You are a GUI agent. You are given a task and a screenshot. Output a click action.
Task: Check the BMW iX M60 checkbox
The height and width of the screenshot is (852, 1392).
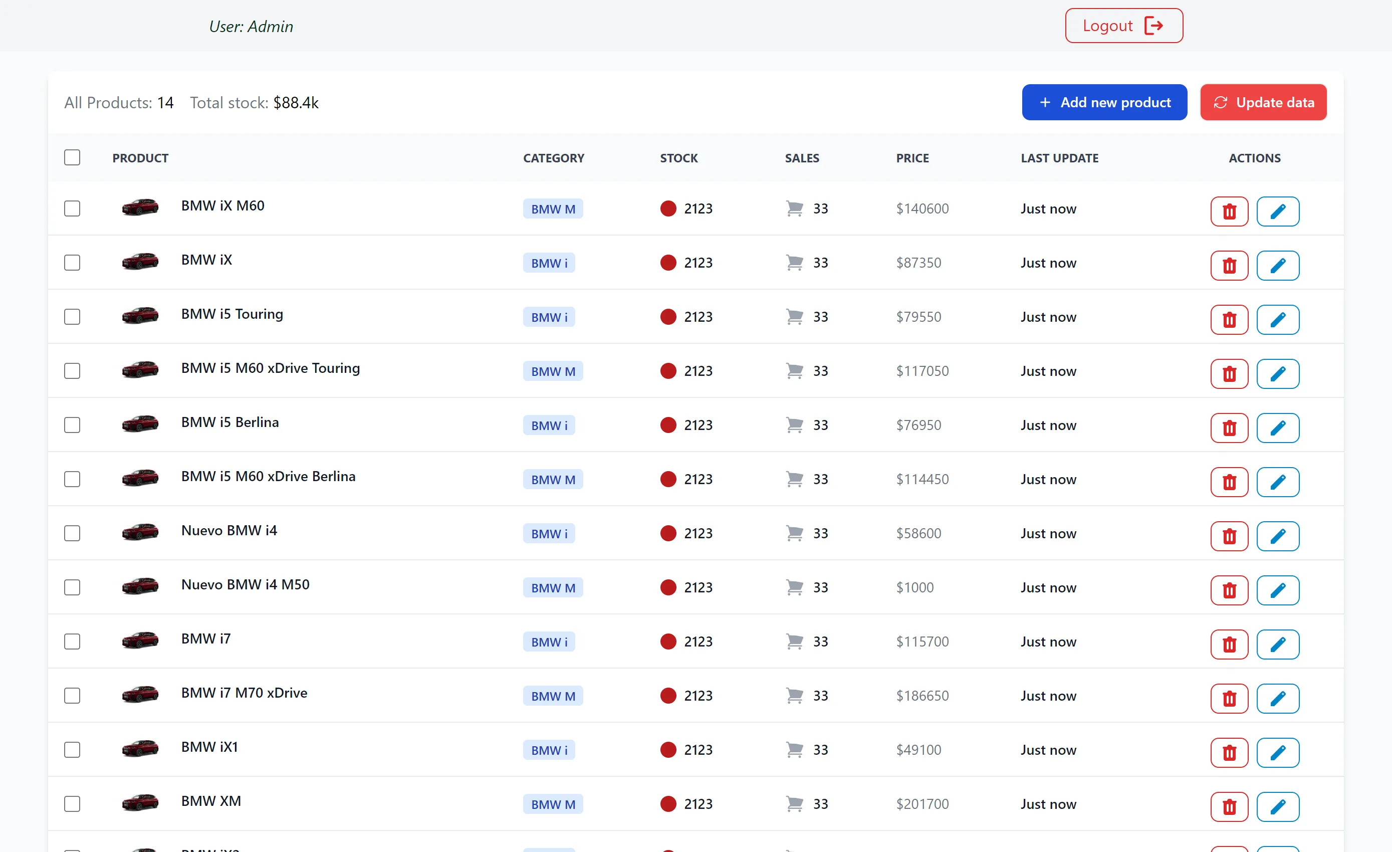(72, 209)
